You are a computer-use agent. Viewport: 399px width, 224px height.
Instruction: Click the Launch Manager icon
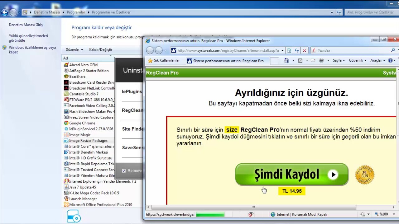click(66, 199)
